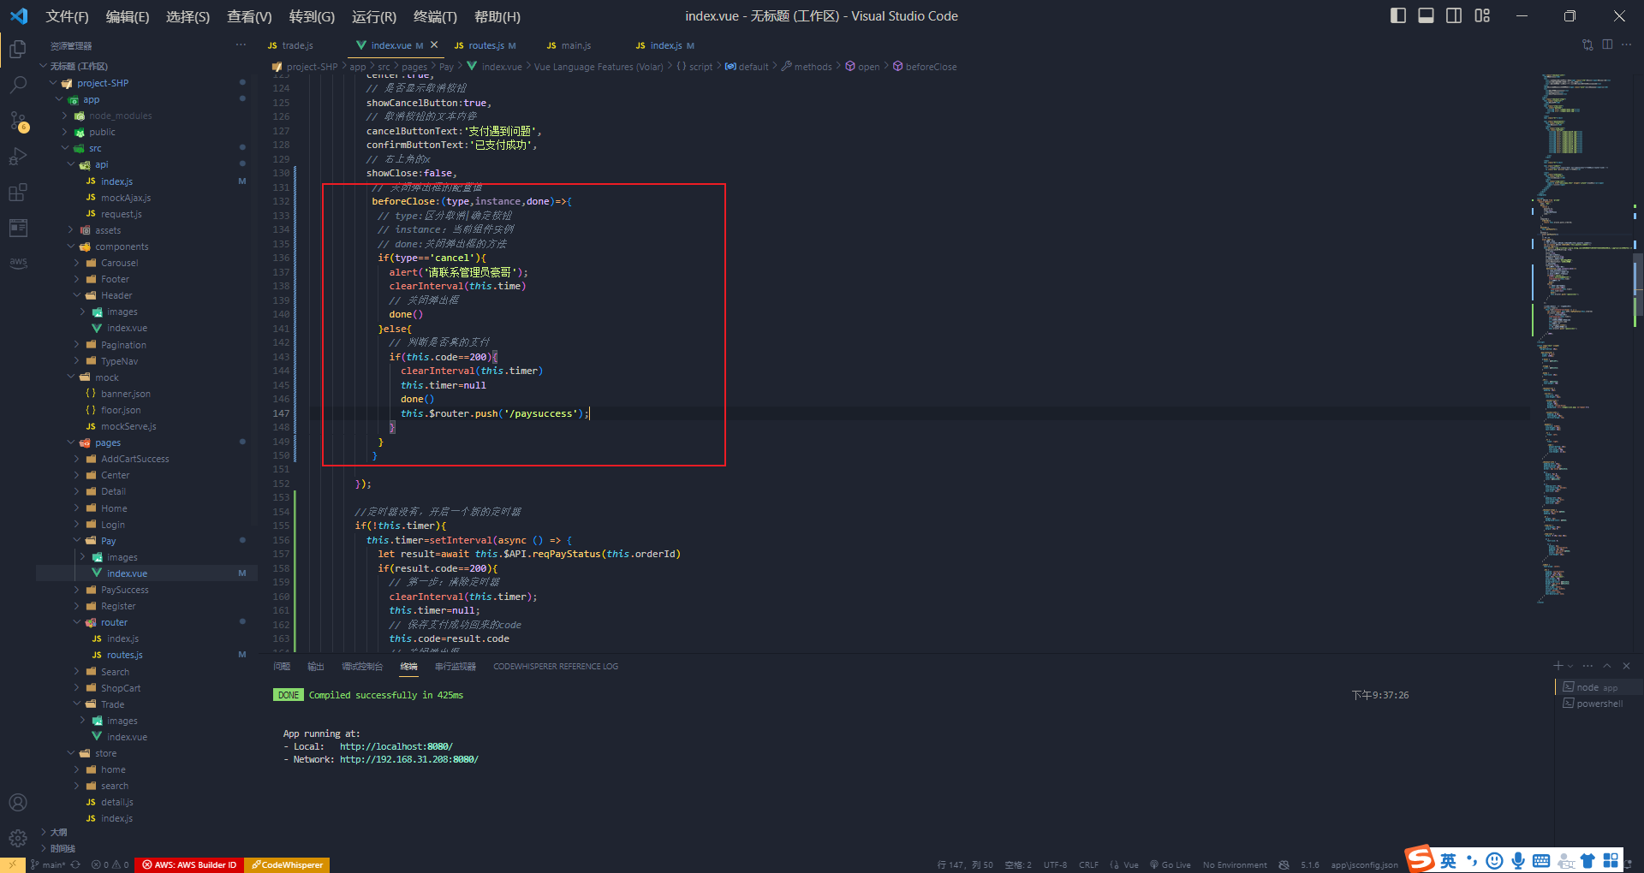Screen dimensions: 1644x873
Task: Collapse the project-SHP folder
Action: [53, 83]
